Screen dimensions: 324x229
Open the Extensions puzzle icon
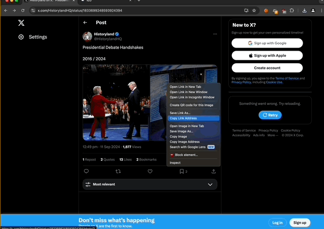click(x=292, y=10)
